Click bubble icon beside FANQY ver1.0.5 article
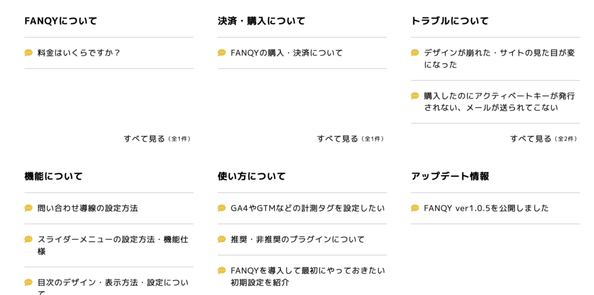The height and width of the screenshot is (295, 594). [x=415, y=208]
